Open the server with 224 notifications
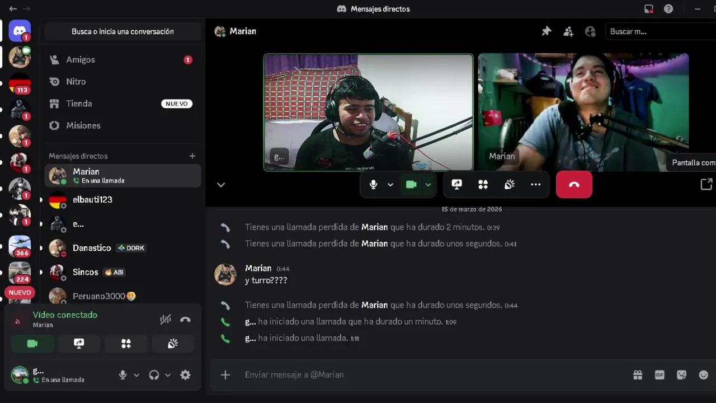 (20, 273)
